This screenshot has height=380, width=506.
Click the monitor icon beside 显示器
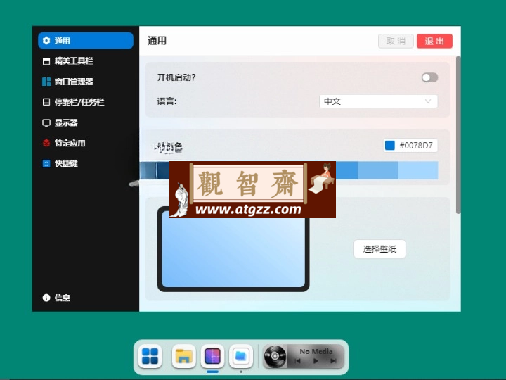(46, 122)
